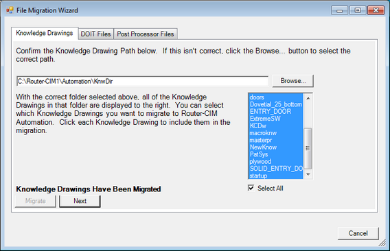Minimize the File Migration Wizard window
390x251 pixels.
(339, 10)
